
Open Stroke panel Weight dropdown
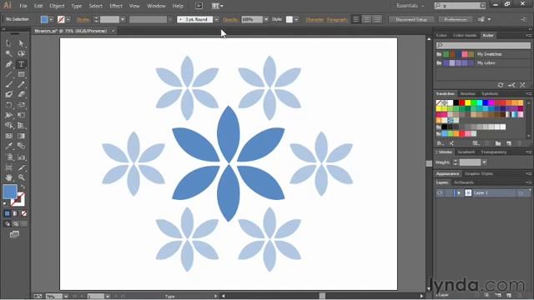[484, 162]
